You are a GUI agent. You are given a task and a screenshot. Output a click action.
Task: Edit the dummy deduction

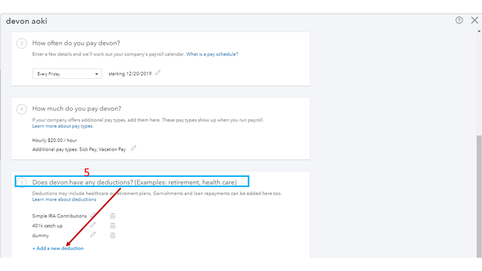[93, 234]
